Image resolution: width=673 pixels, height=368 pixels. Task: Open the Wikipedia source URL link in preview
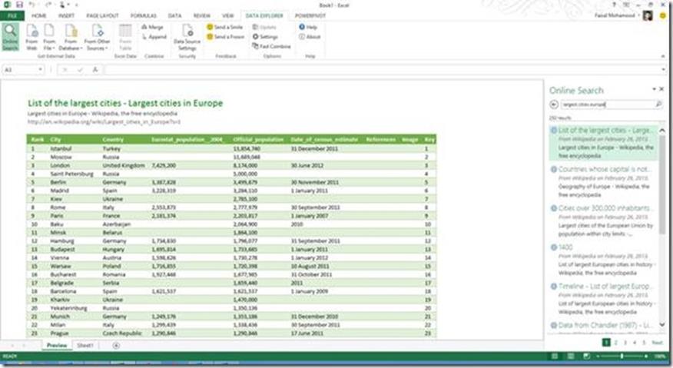coord(104,122)
